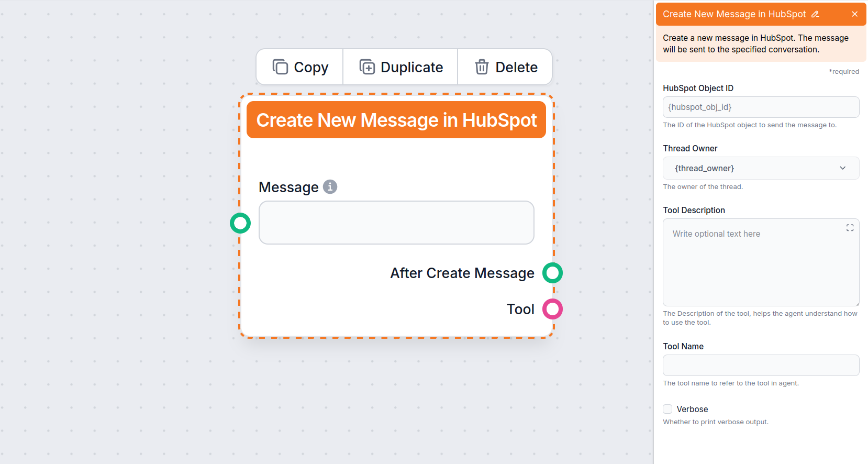Viewport: 868px width, 464px height.
Task: Click the Verbose label text
Action: pos(692,409)
